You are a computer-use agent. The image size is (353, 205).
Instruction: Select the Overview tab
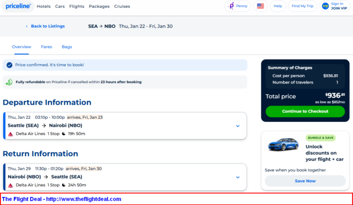22,47
